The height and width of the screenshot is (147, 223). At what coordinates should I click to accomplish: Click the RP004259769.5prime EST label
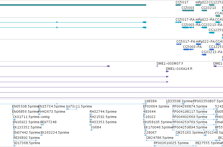point(190,122)
